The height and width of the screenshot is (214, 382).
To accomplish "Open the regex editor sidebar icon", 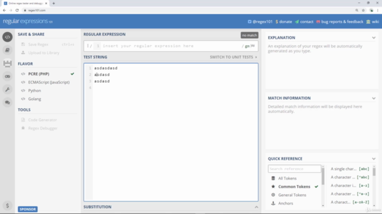I will click(x=8, y=37).
